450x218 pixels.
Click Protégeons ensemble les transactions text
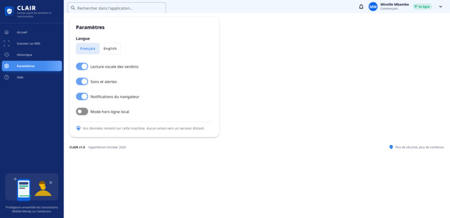point(32,209)
